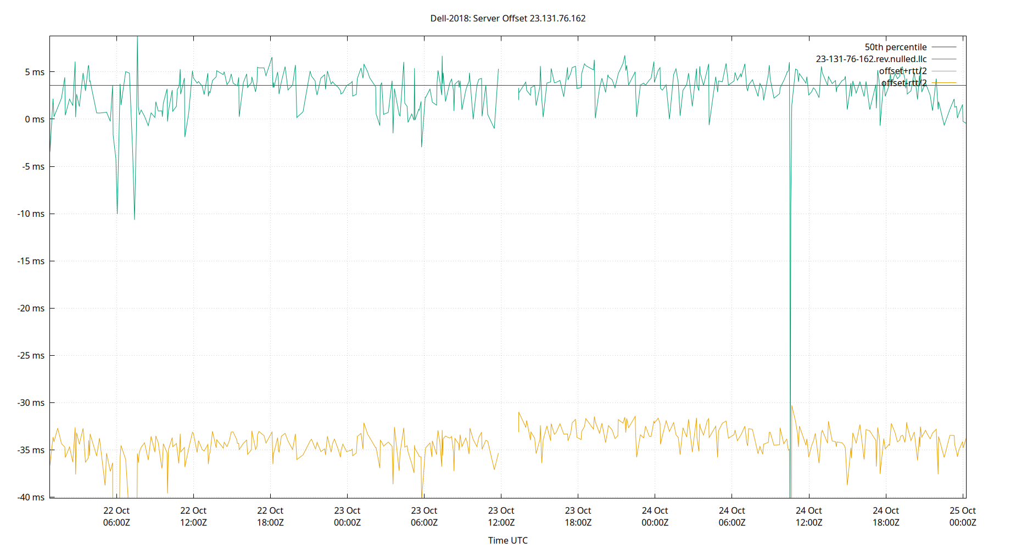Viewport: 1016px width, 549px height.
Task: Click the '24 Oct 18:00Z' time label
Action: 886,517
